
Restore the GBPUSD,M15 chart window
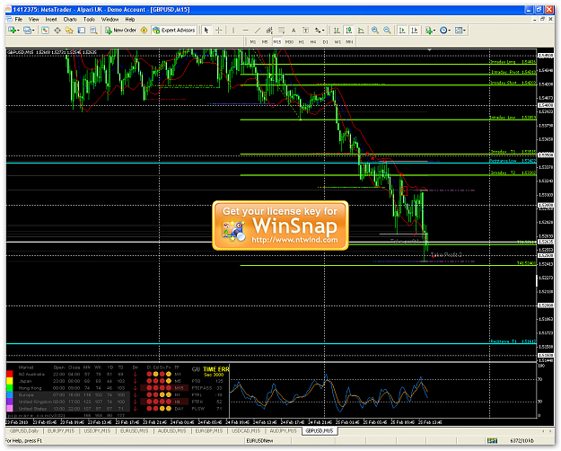pos(542,20)
